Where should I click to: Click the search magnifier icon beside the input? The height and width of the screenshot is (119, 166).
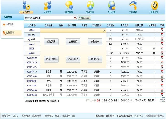tap(75, 18)
